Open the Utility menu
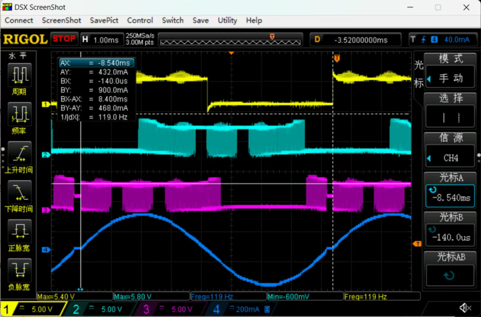This screenshot has width=481, height=317. (x=227, y=20)
